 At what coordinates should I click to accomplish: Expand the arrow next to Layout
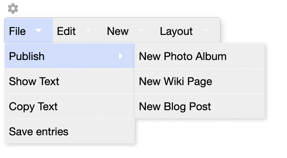[x=206, y=31]
